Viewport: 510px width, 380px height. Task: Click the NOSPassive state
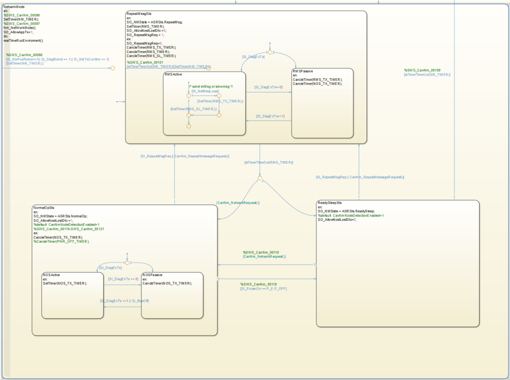[x=172, y=295]
